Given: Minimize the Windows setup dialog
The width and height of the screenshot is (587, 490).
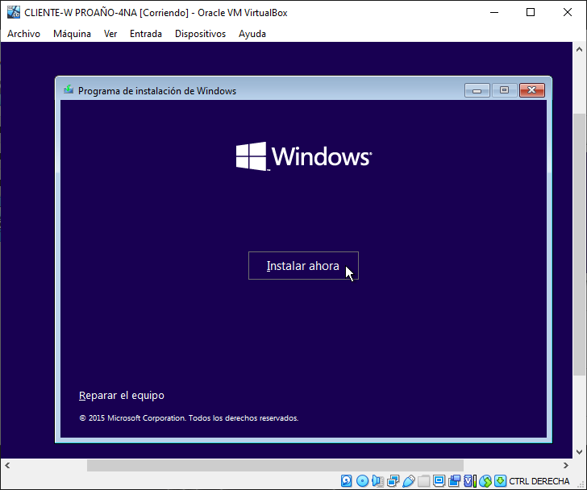Looking at the screenshot, I should tap(477, 90).
